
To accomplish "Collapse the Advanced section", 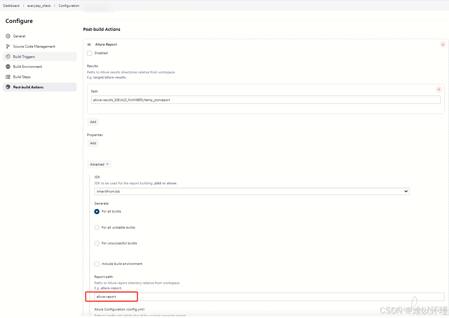I will click(99, 164).
